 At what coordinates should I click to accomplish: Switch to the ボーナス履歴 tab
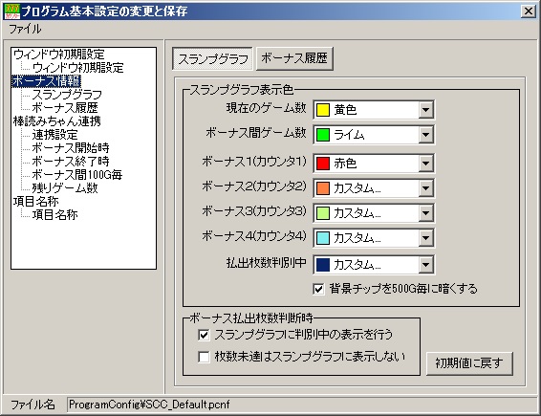pos(294,58)
